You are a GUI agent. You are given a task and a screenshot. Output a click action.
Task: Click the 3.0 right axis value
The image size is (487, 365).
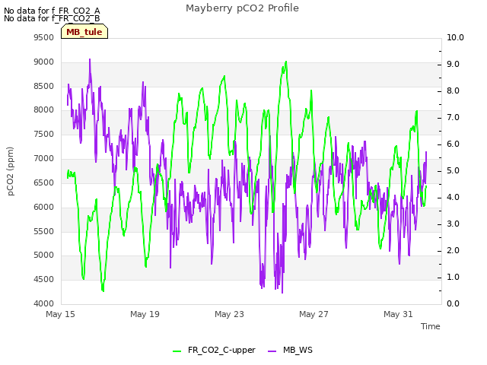(453, 224)
